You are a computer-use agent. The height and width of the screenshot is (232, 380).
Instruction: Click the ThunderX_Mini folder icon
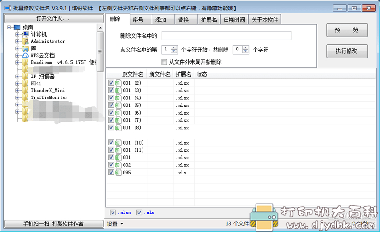25,90
